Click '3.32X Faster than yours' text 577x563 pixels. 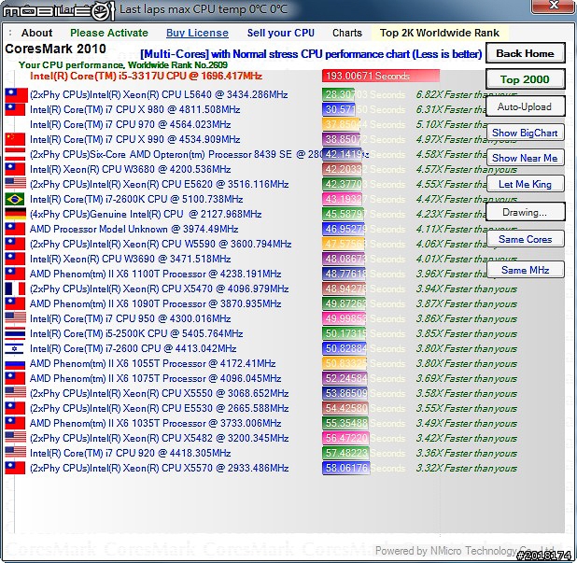coord(467,468)
